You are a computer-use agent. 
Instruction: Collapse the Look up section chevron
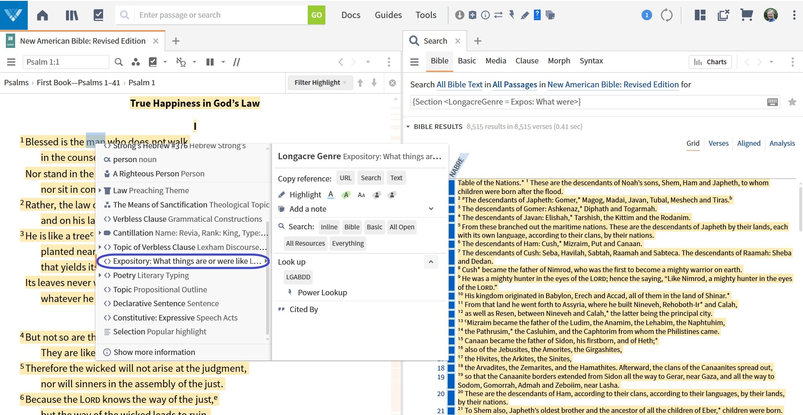431,262
